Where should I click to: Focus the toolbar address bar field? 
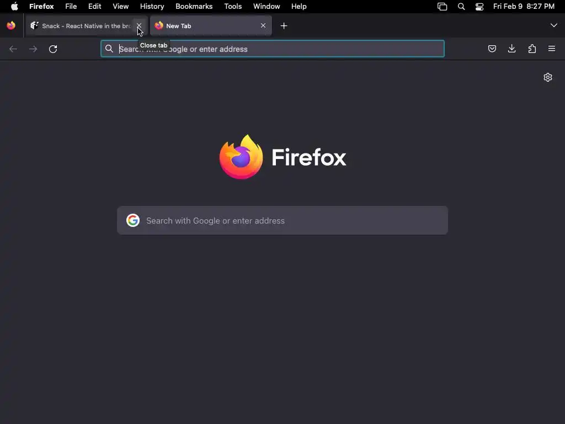pyautogui.click(x=273, y=49)
